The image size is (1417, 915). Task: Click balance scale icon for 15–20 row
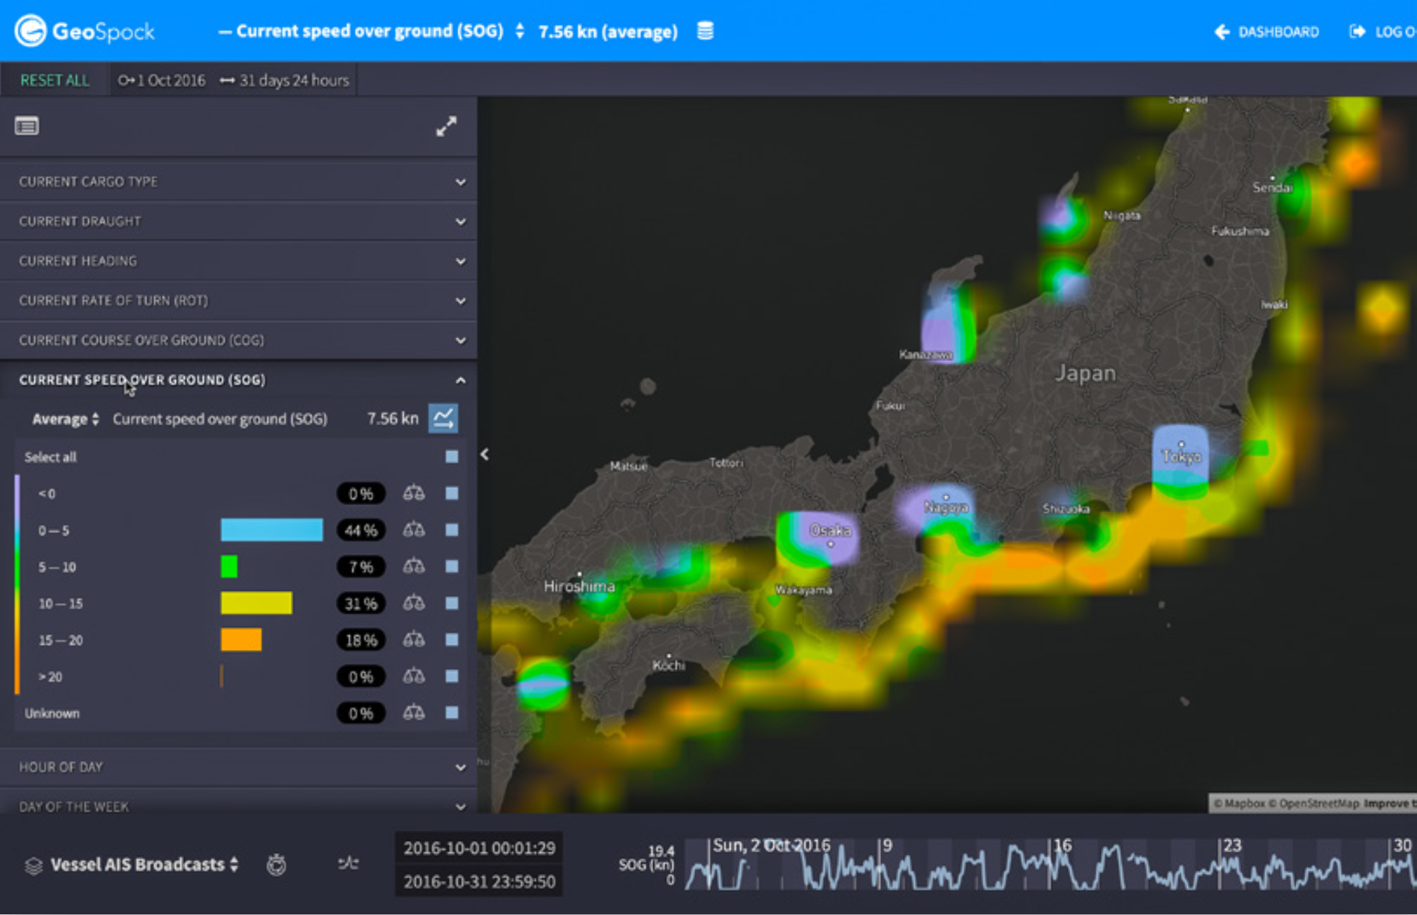click(x=414, y=639)
